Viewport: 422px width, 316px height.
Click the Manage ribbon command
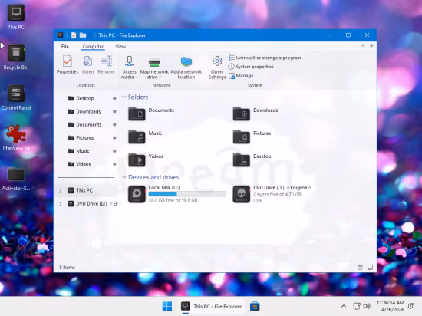tap(241, 76)
